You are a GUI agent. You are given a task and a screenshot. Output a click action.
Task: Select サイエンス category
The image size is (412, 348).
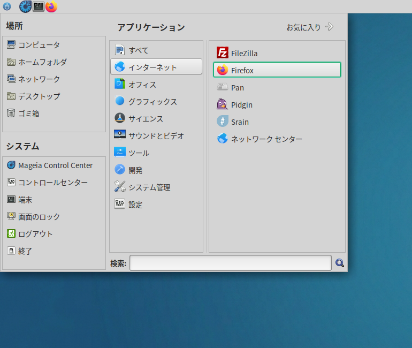pyautogui.click(x=156, y=118)
